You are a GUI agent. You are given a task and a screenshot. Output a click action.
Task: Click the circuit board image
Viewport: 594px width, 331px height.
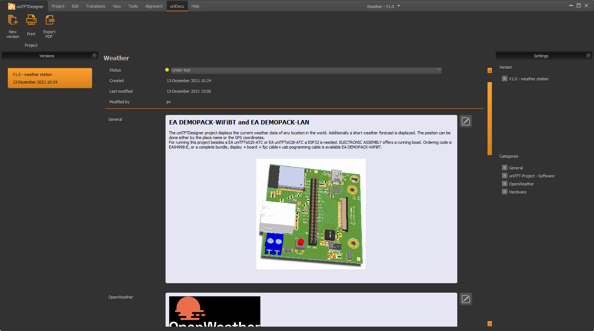point(311,214)
